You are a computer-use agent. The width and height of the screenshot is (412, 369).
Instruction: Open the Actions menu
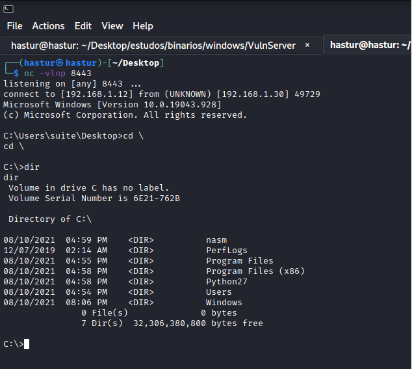click(x=48, y=26)
